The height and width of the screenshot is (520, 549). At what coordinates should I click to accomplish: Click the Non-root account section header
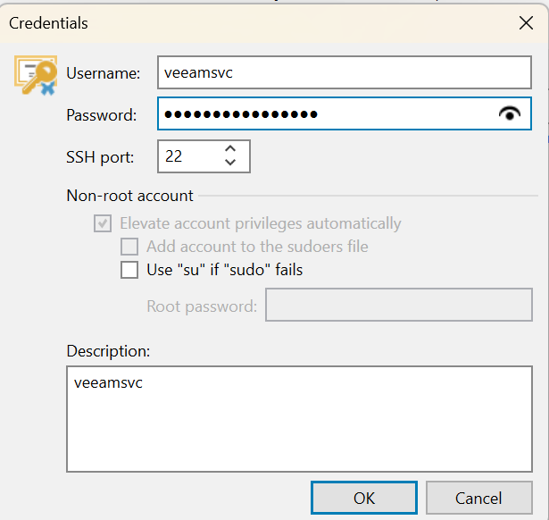(129, 196)
